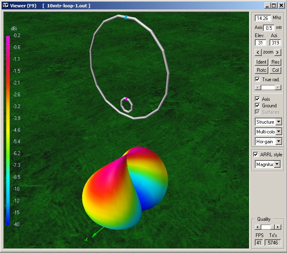Toggle the greyed Surfaces checkbox

(x=257, y=112)
